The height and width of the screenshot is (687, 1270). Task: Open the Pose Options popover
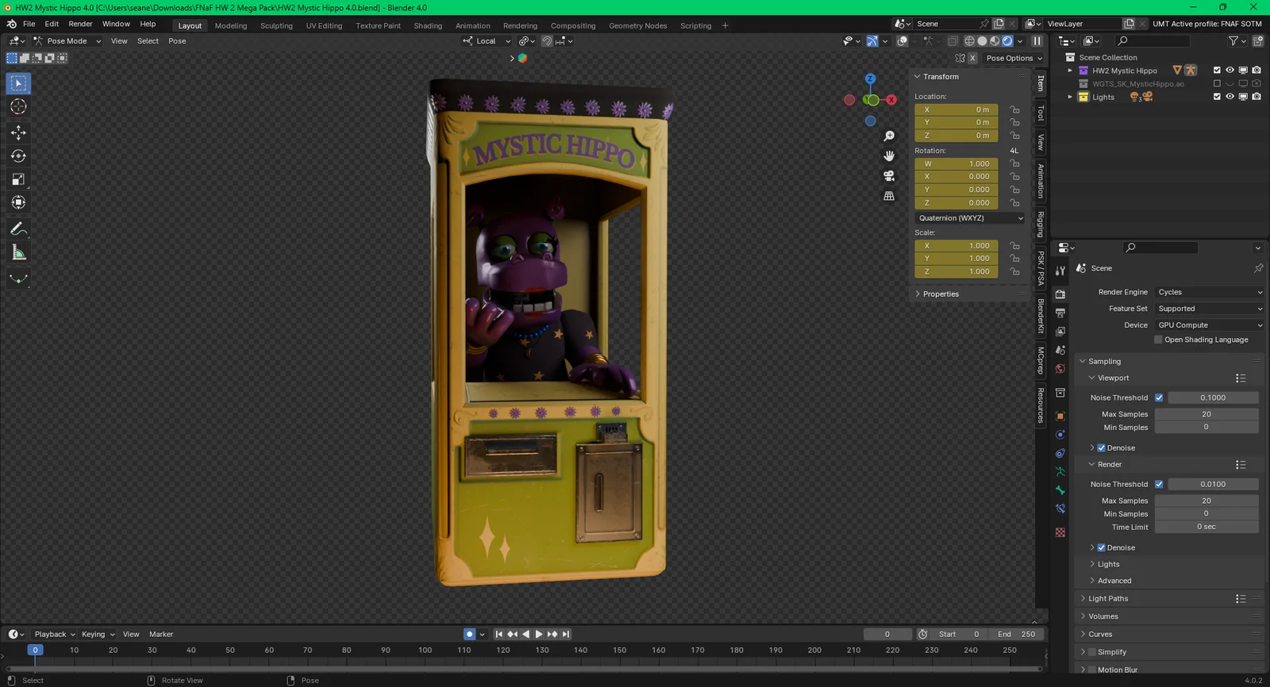pyautogui.click(x=1014, y=58)
